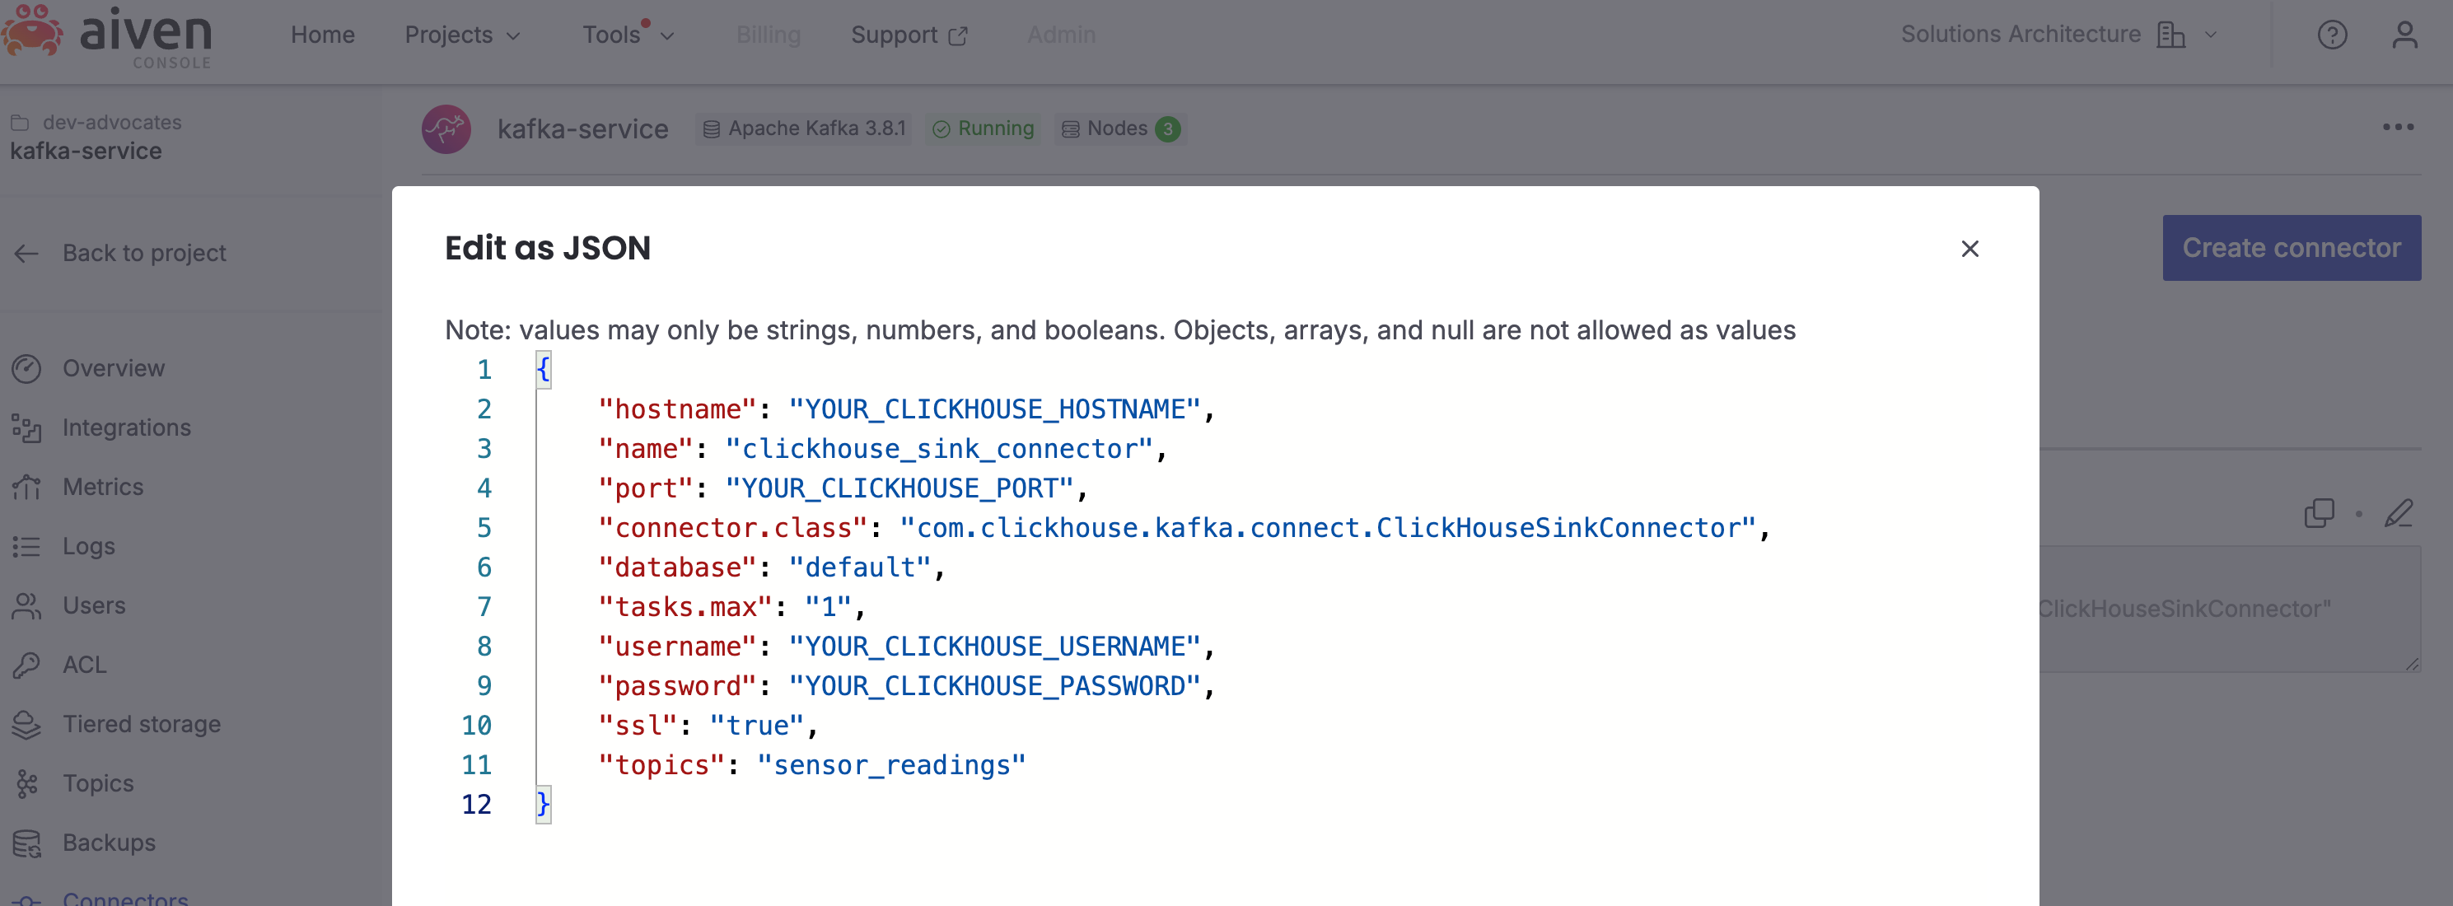Expand the Projects dropdown

[x=462, y=35]
